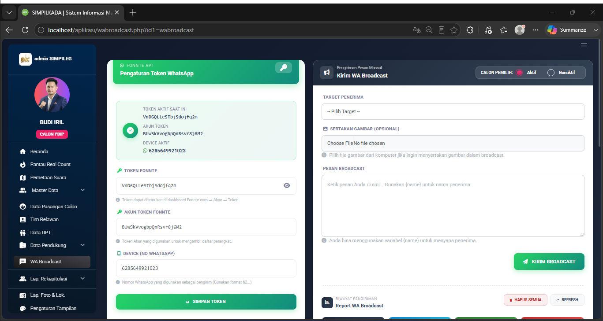Viewport: 603px width, 321px height.
Task: Focus the Akun Token Fonnte field
Action: pyautogui.click(x=206, y=227)
